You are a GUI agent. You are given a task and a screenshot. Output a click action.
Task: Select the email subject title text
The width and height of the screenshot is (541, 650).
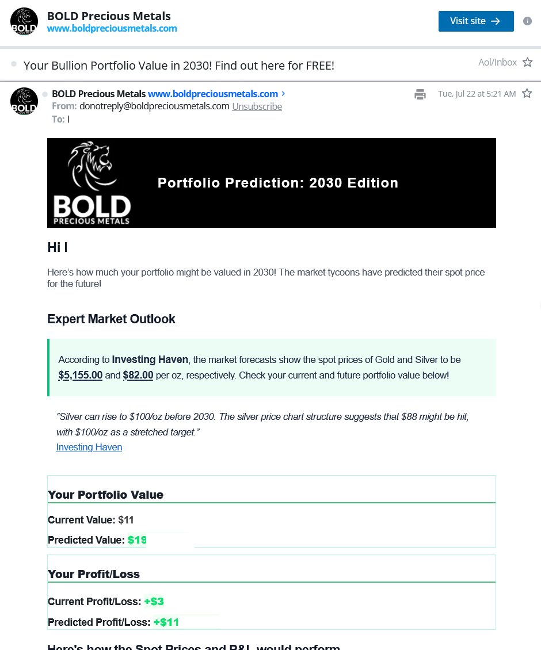(x=179, y=66)
